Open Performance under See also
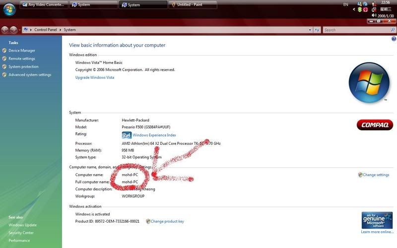This screenshot has width=397, height=248. [x=19, y=241]
